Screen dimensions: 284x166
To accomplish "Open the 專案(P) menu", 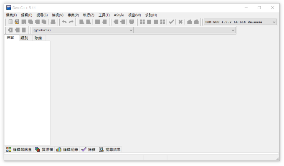I will [73, 15].
